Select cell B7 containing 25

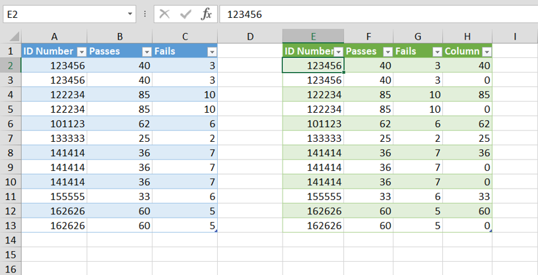pos(119,138)
